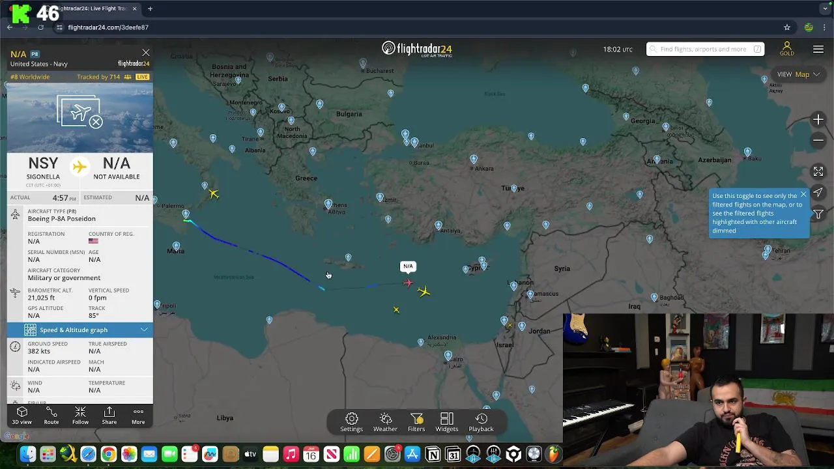Enter fullscreen map mode

tap(818, 171)
